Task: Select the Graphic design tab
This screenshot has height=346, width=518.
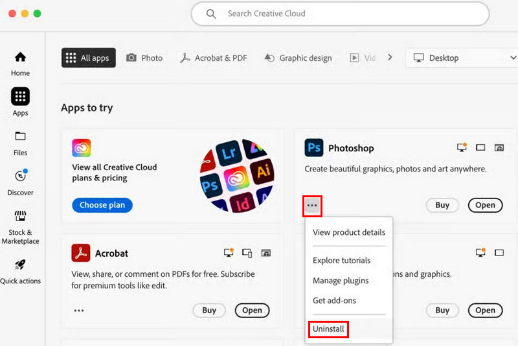Action: click(298, 58)
